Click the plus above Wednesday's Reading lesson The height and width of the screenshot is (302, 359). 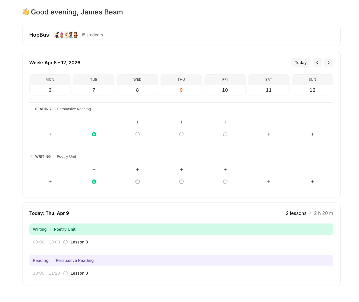click(138, 122)
